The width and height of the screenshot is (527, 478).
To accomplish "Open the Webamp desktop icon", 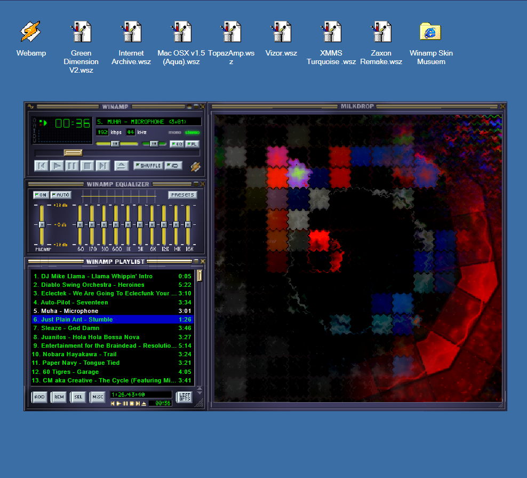I will (x=30, y=32).
